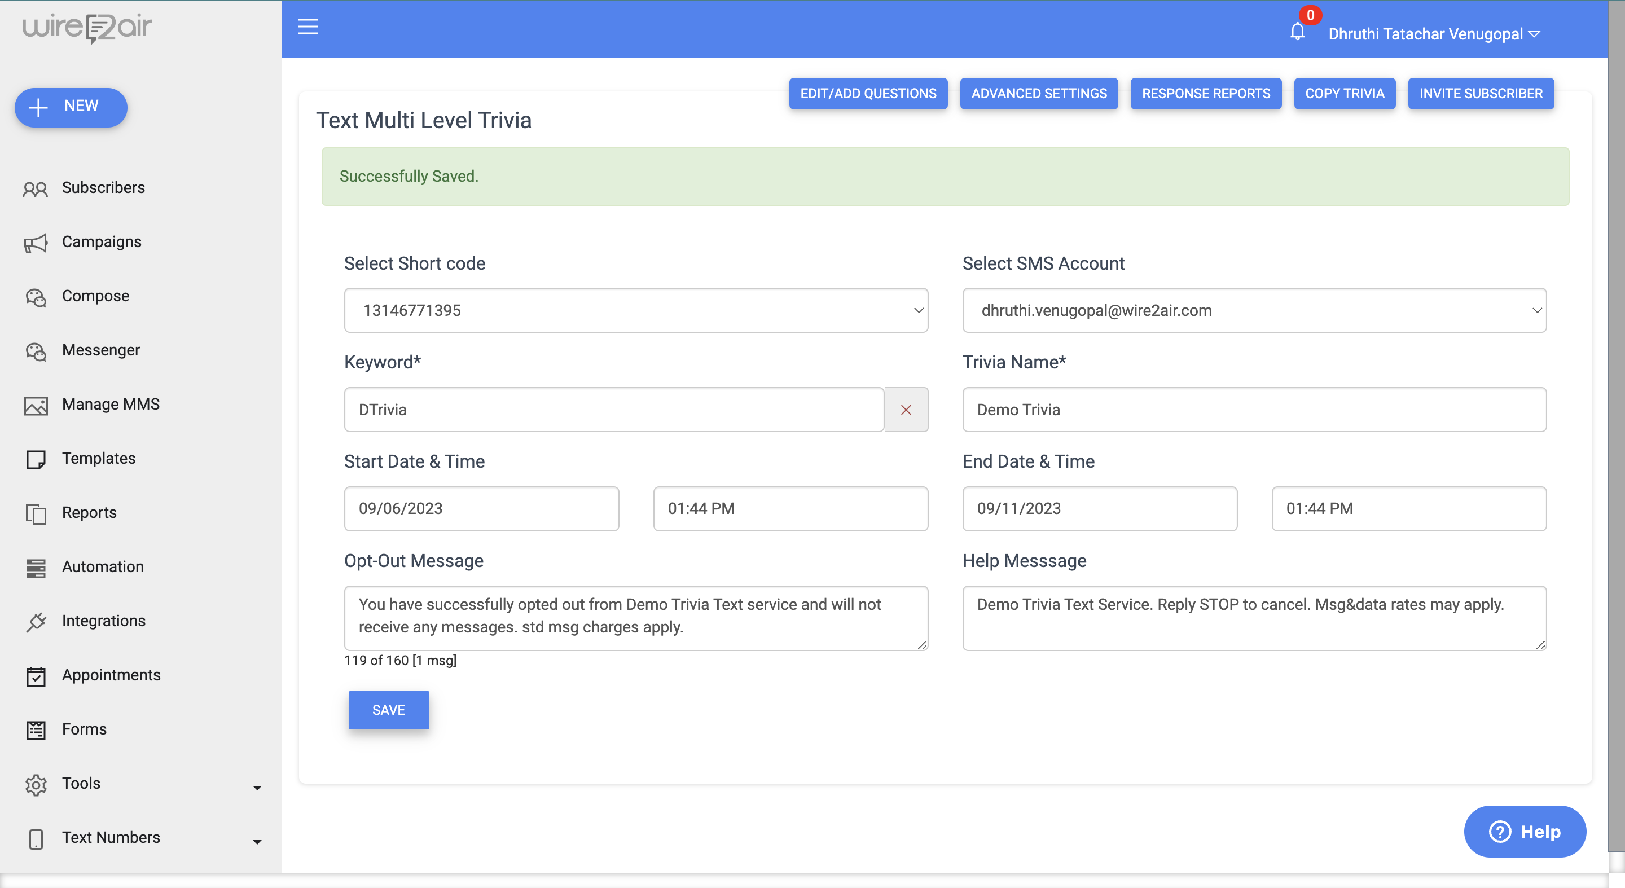Click the Appointments calendar icon

click(x=36, y=676)
